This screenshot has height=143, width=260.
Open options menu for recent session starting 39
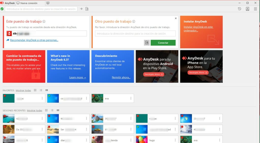(x=131, y=118)
